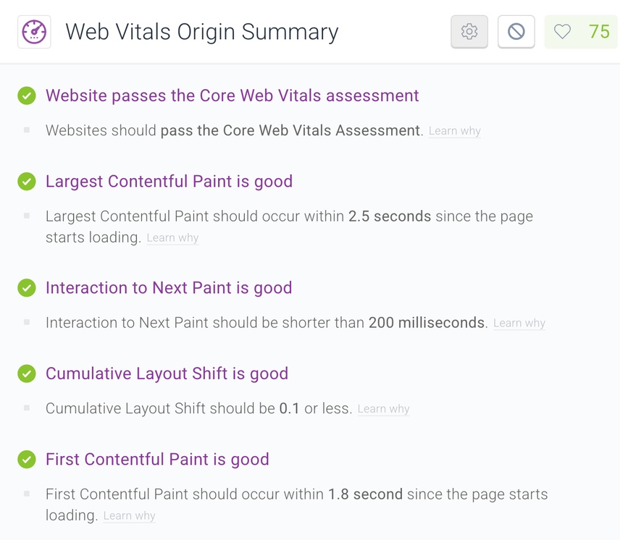Screen dimensions: 620x540
Task: Click the checkmark next to First Contentful Paint
Action: tap(27, 460)
